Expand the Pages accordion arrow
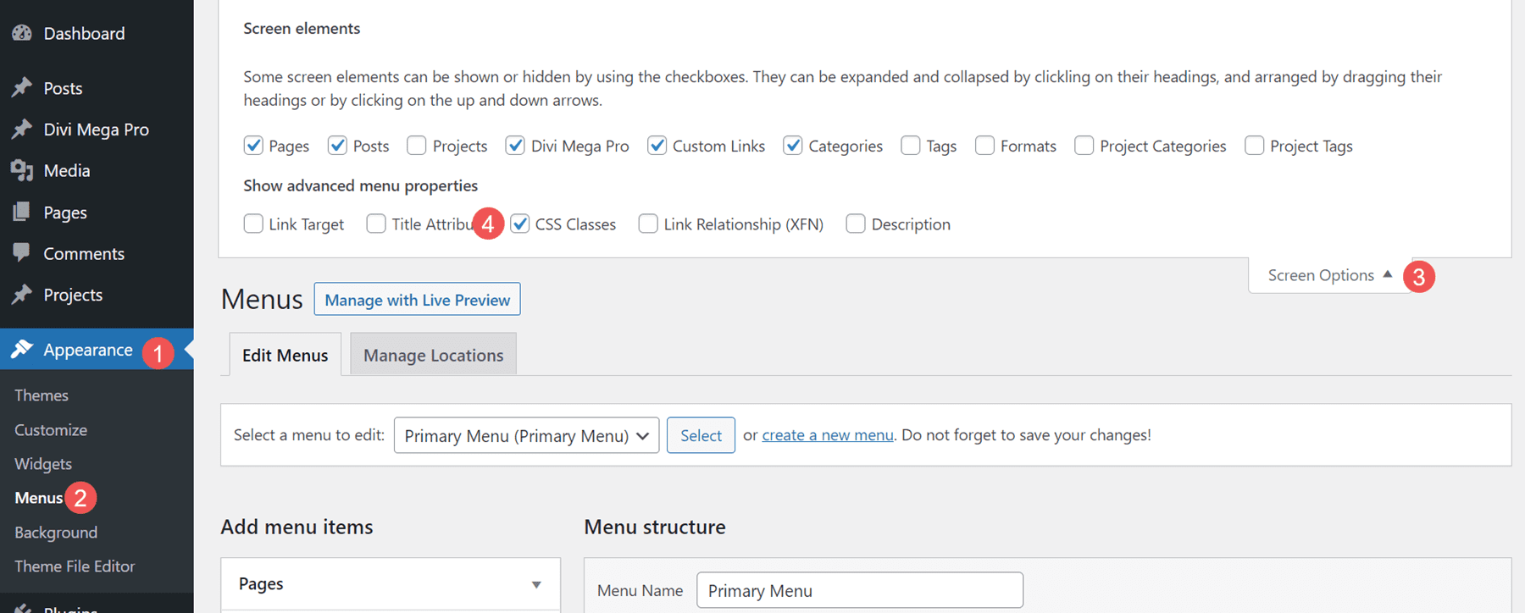 (536, 584)
